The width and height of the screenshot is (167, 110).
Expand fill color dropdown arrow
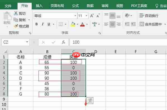[77, 24]
